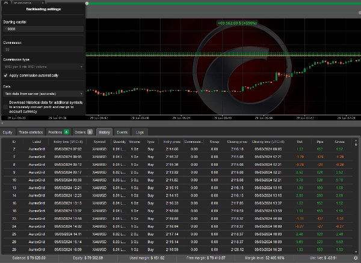Sort by Closing time column header
This screenshot has width=361, height=263.
[x=268, y=142]
